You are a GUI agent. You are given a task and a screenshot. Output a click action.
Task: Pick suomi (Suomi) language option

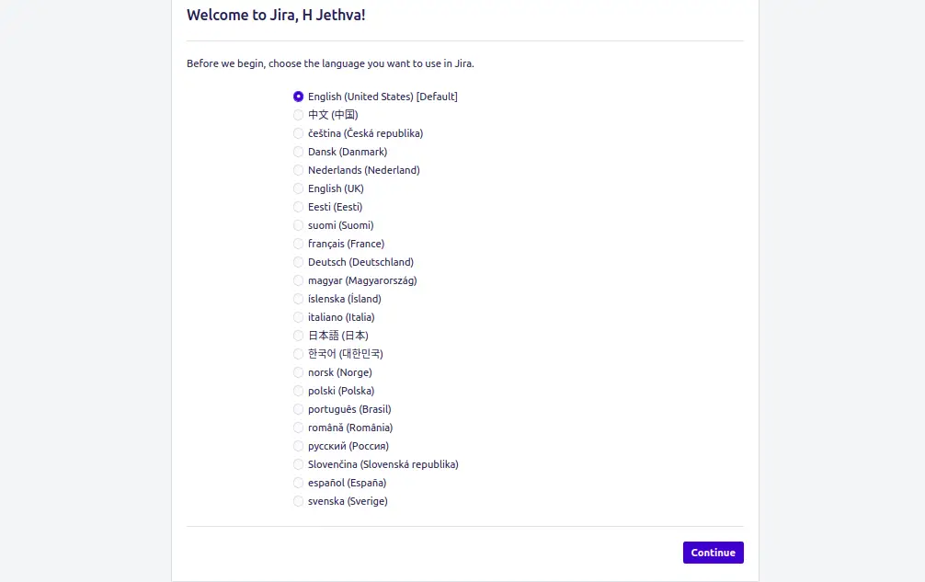pos(299,225)
